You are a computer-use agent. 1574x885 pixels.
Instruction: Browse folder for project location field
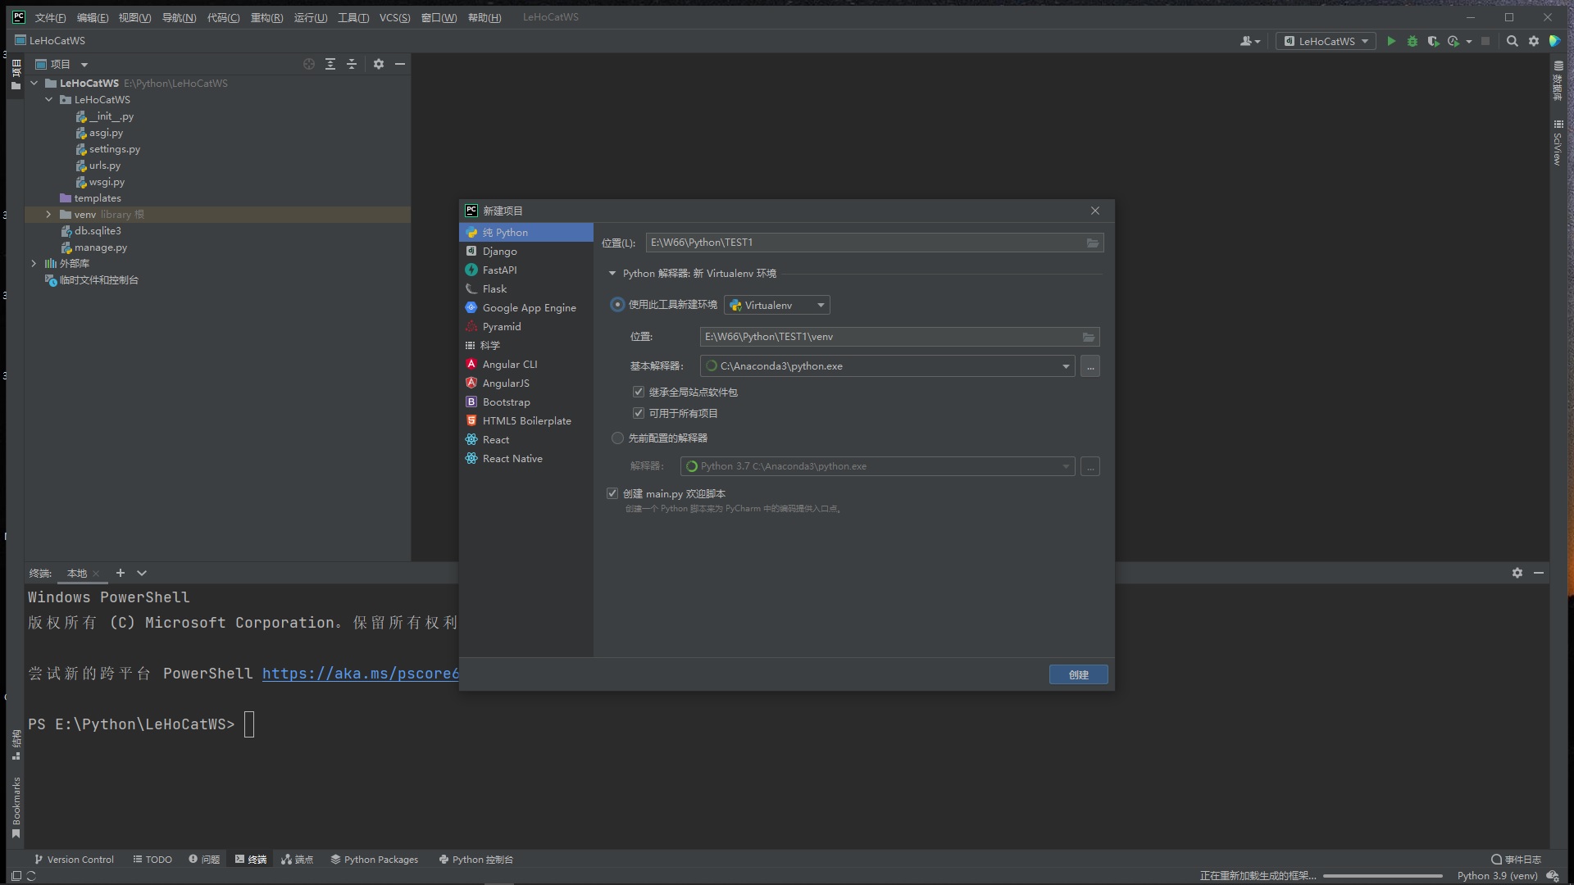(1093, 243)
